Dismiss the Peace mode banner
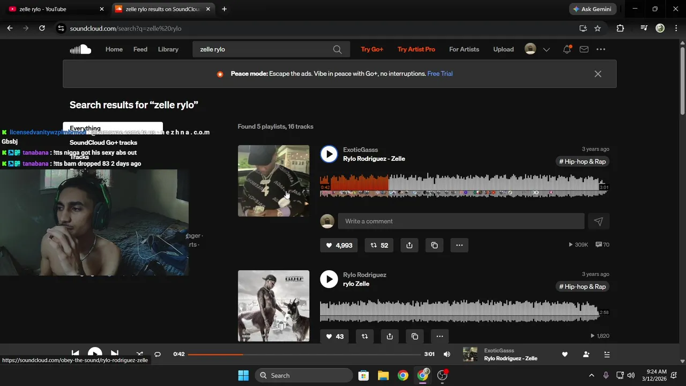The width and height of the screenshot is (686, 386). pos(598,74)
